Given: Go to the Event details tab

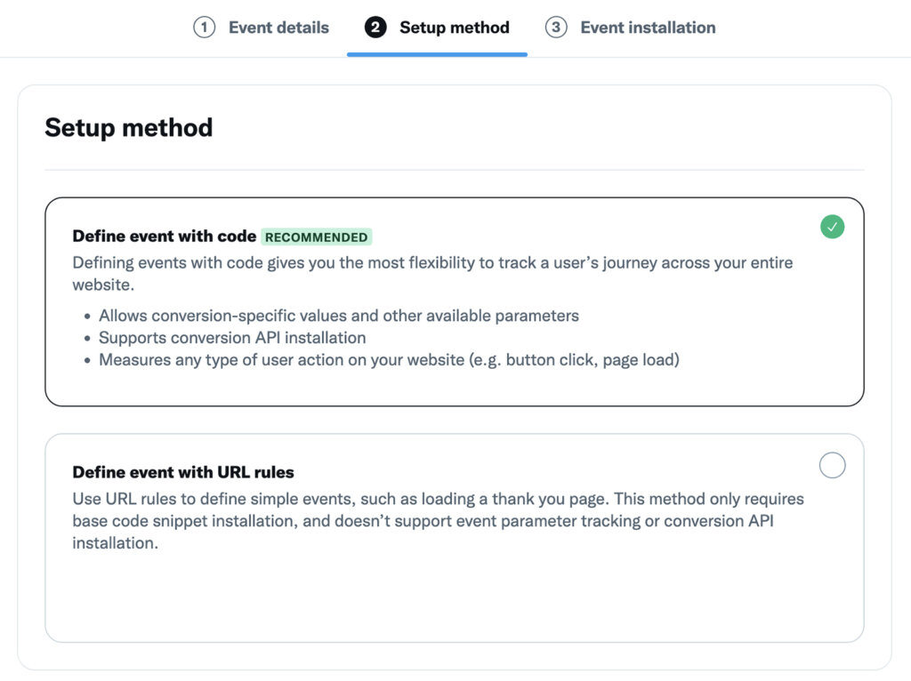Looking at the screenshot, I should 278,28.
